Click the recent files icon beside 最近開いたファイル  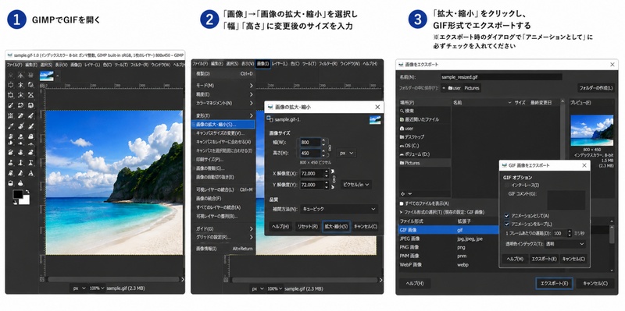(402, 120)
